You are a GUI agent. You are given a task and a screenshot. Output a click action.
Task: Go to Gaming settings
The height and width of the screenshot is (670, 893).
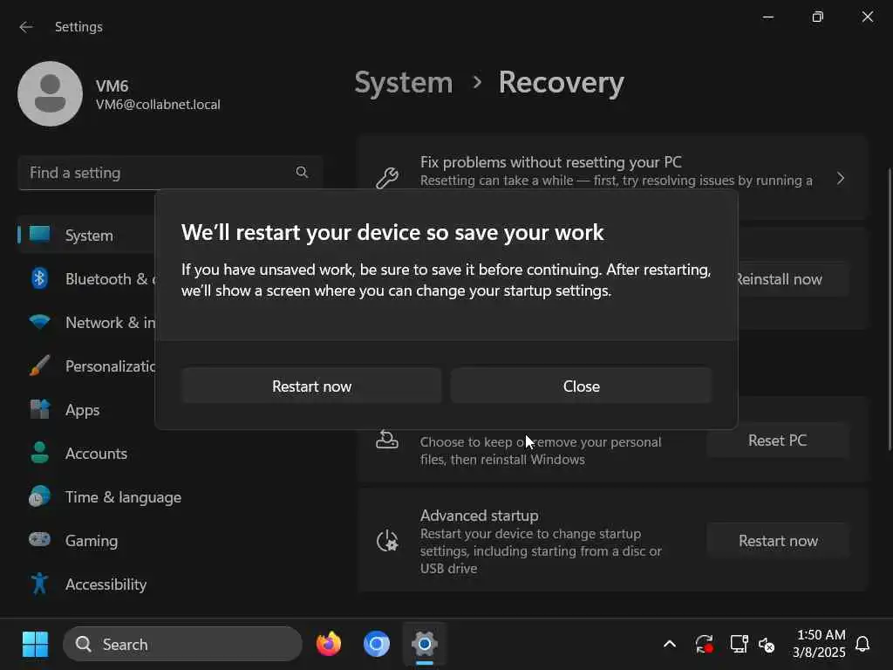click(91, 541)
